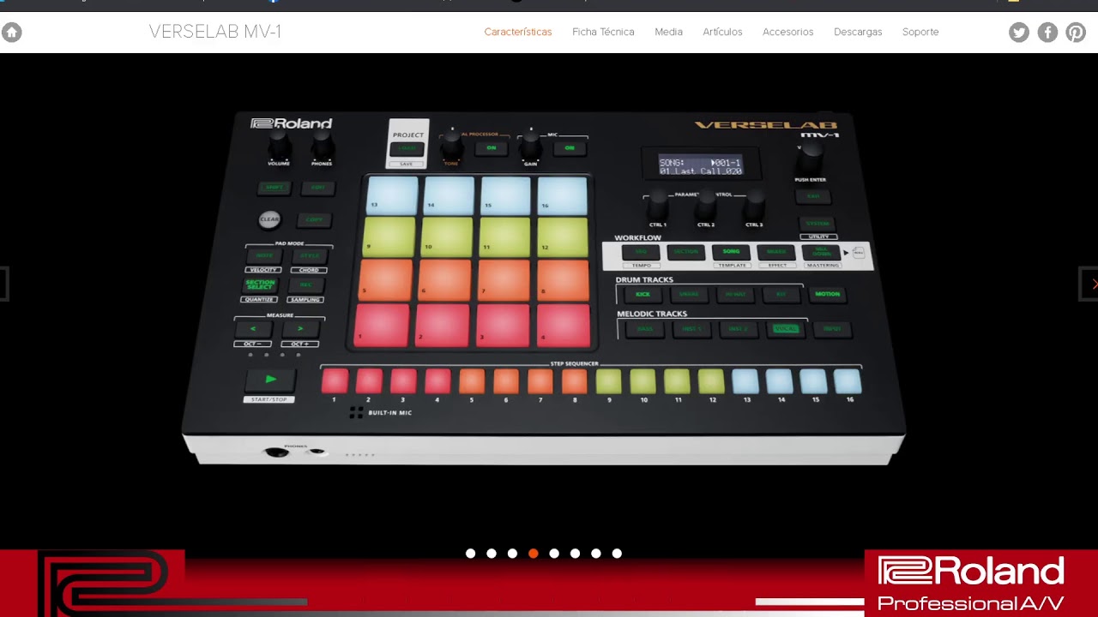Select the sixth carousel dot
Viewport: 1098px width, 617px height.
pos(575,554)
